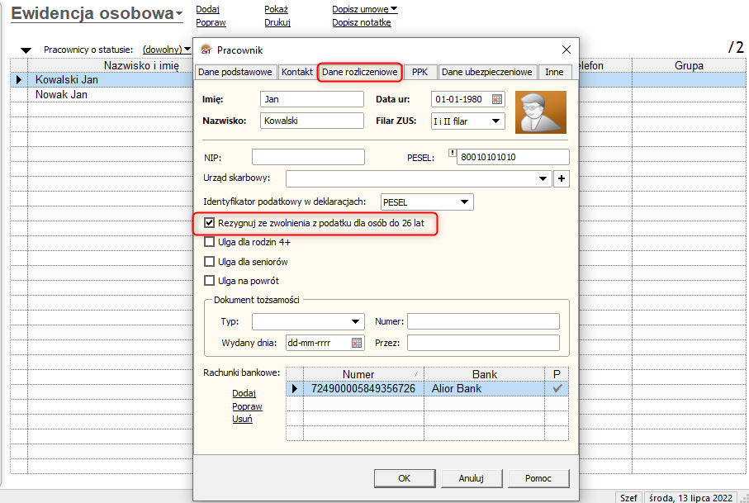Open the Identyfikator podatkowy PESEL dropdown
Image resolution: width=749 pixels, height=503 pixels.
(464, 202)
